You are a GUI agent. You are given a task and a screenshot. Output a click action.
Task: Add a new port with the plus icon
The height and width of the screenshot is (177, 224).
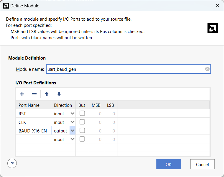pyautogui.click(x=22, y=94)
